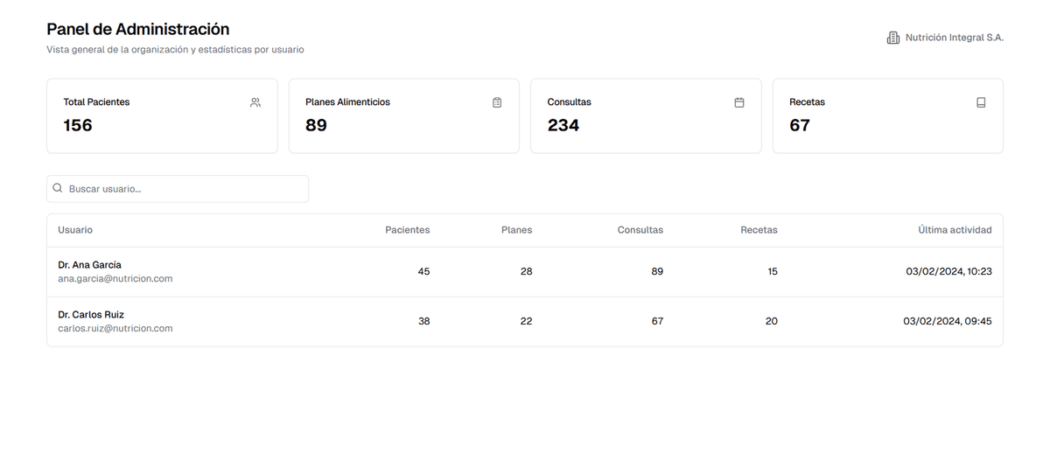
Task: Click the building icon beside Nutrición Integral S.A.
Action: click(x=893, y=38)
